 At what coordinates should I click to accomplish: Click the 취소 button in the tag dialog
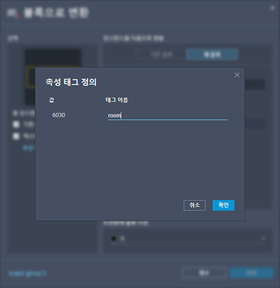point(195,205)
